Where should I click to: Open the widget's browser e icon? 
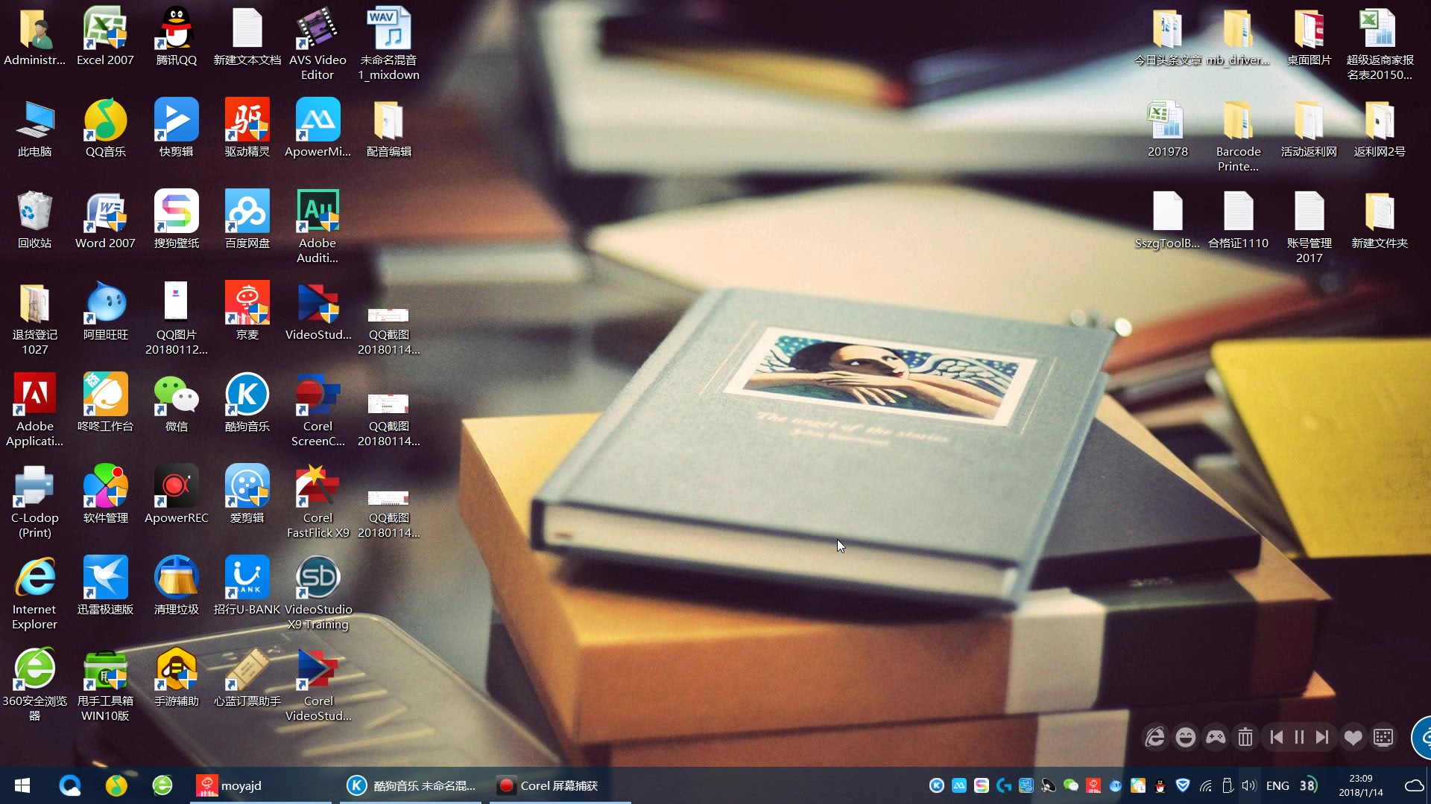[x=1154, y=737]
